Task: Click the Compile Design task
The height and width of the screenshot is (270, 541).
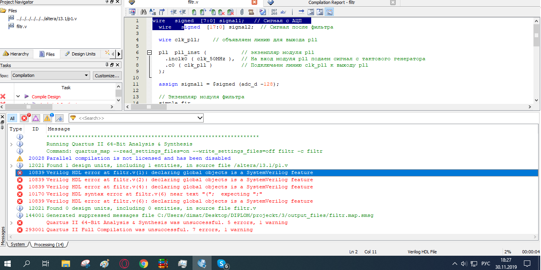Action: (46, 96)
